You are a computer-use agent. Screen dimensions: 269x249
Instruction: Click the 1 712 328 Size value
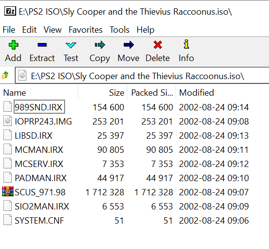pos(105,192)
